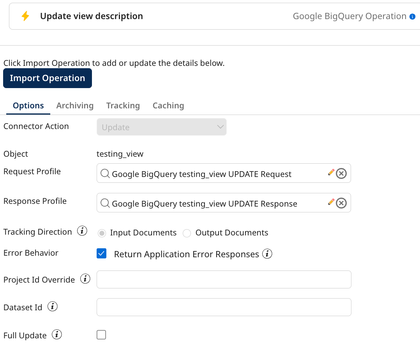Open the Project Id Override info tooltip
The image size is (420, 343).
point(85,279)
